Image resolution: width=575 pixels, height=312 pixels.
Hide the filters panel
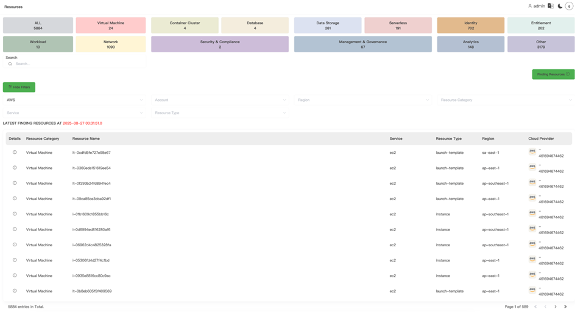pyautogui.click(x=19, y=87)
